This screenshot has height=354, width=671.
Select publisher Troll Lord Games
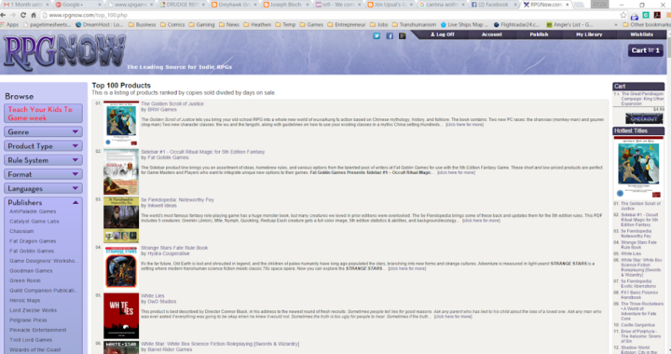coord(31,340)
